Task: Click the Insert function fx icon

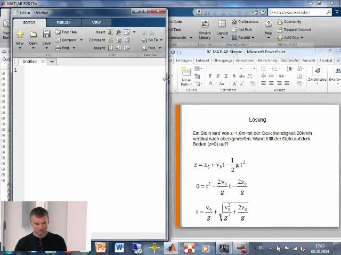Action: 118,32
